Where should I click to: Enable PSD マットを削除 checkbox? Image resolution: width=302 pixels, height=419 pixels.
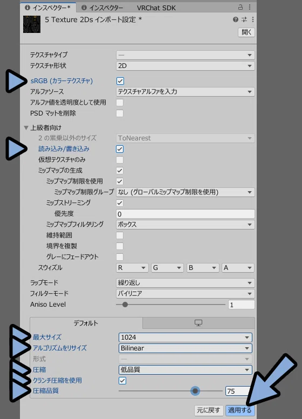coord(120,113)
